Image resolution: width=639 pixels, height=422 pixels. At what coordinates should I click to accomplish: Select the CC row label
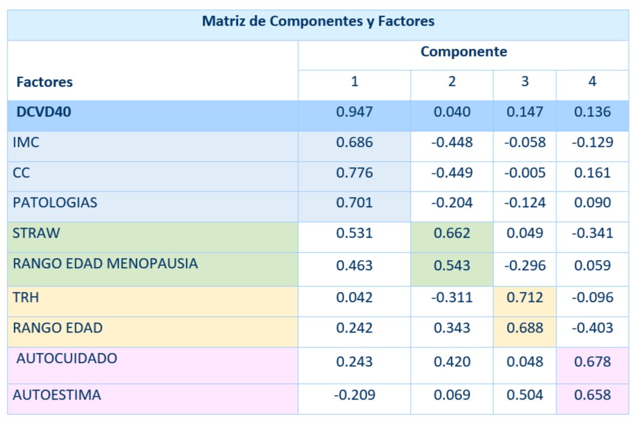coord(21,173)
